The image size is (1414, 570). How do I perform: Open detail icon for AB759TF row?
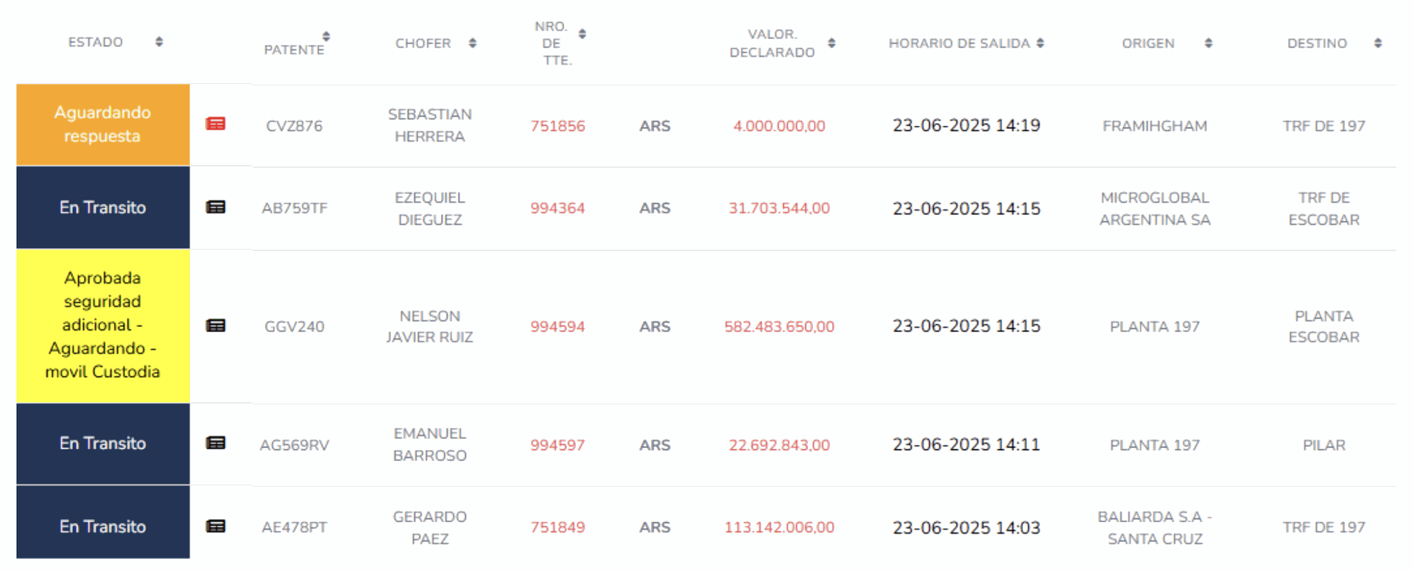click(x=215, y=207)
